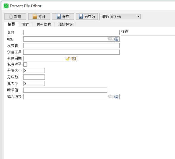This screenshot has height=159, width=175.
Task: Copy the magnet link with the copy icon
Action: (x=110, y=97)
